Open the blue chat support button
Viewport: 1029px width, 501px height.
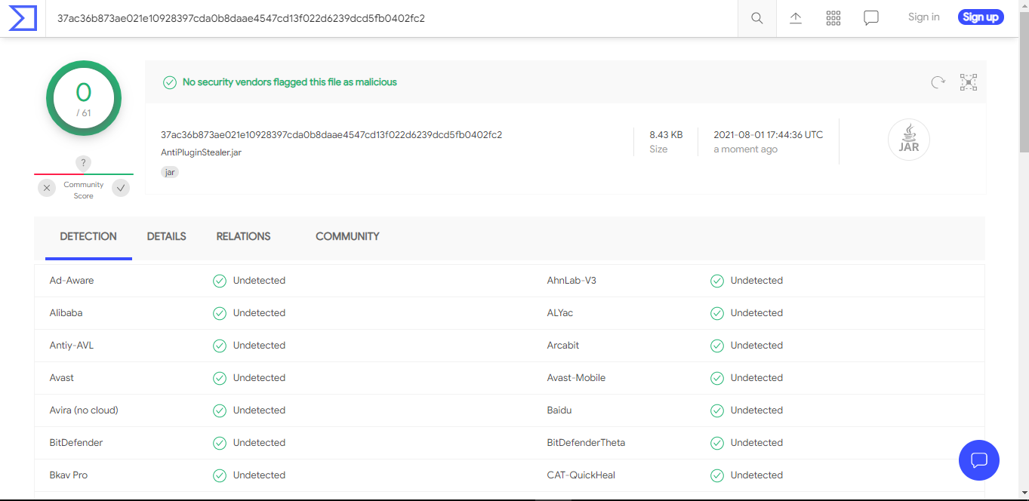979,460
